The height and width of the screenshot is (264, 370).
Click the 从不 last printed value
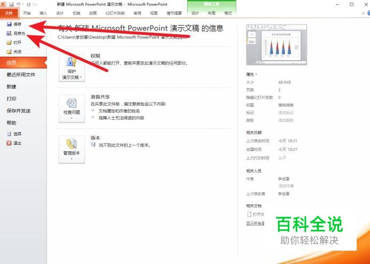point(282,158)
